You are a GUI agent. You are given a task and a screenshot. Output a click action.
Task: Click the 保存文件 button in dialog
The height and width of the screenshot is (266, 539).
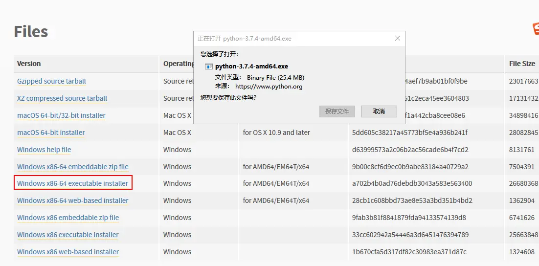coord(337,111)
